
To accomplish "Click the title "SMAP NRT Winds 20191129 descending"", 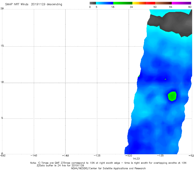I will 34,4.
